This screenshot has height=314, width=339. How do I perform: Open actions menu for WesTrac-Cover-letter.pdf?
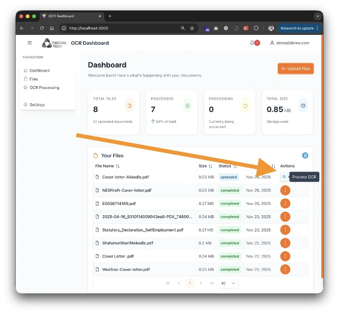285,269
